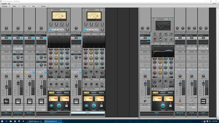Enable write automation on Xpand!2 1
This screenshot has height=123, width=219.
tap(34, 69)
